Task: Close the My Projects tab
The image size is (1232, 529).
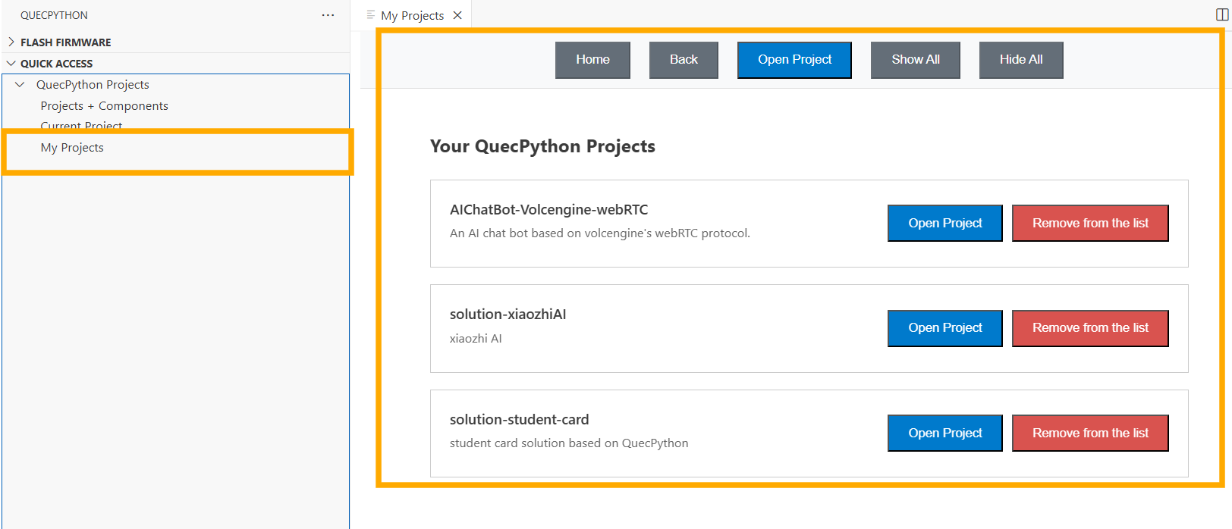Action: (457, 15)
